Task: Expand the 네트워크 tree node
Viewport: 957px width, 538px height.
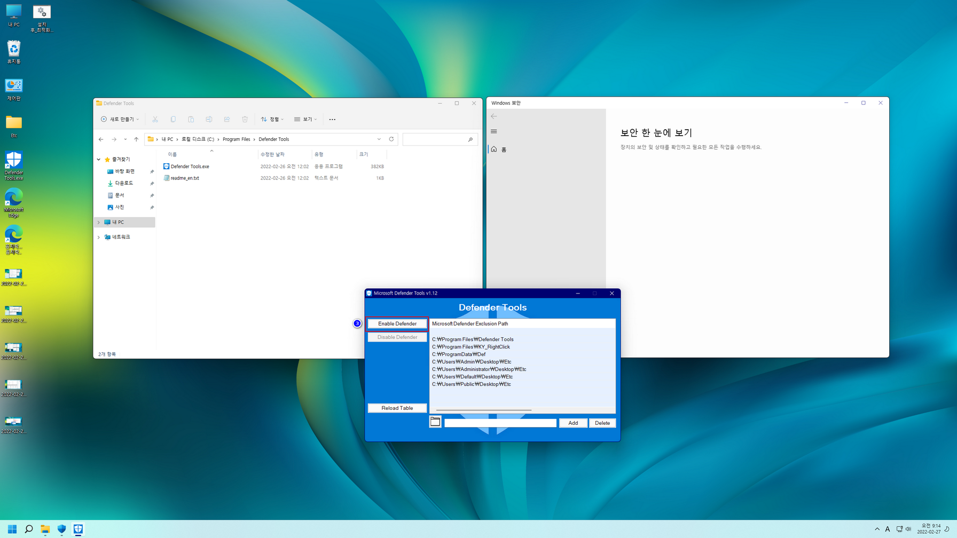Action: coord(99,237)
